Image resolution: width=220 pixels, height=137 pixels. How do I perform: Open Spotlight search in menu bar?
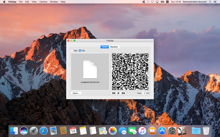click(x=210, y=2)
